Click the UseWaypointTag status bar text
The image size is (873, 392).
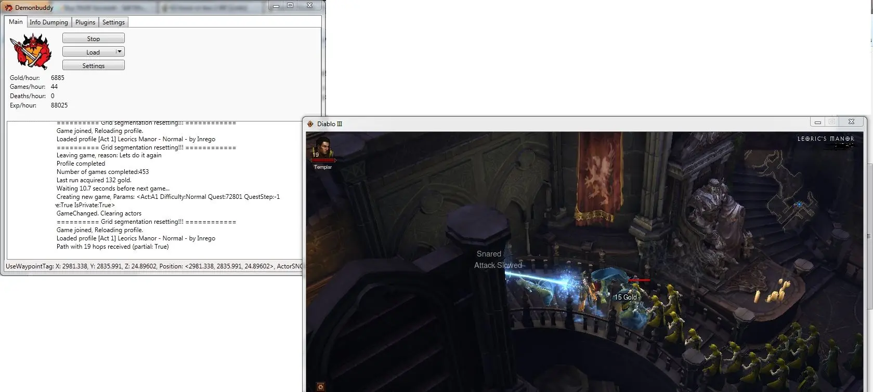point(154,266)
